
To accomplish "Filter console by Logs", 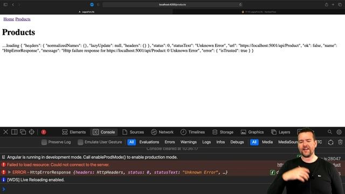I will pyautogui.click(x=206, y=142).
